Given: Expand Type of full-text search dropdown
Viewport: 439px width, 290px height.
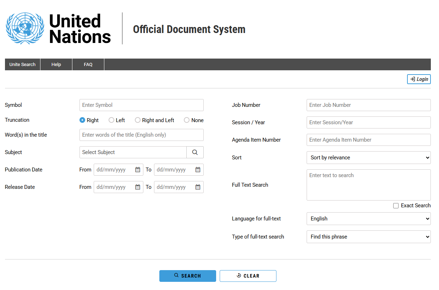Looking at the screenshot, I should pyautogui.click(x=368, y=237).
